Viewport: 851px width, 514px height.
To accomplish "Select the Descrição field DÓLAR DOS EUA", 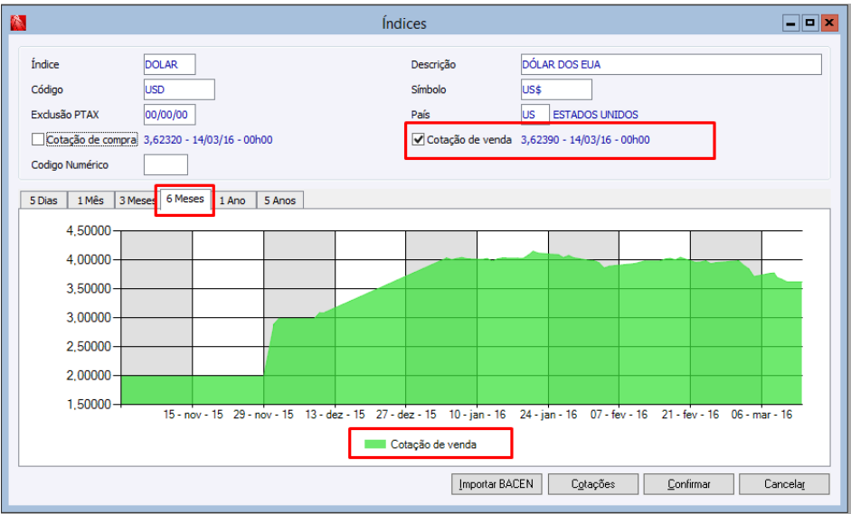I will pos(671,64).
